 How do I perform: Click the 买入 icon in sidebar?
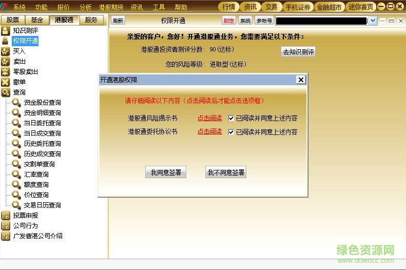click(x=5, y=51)
